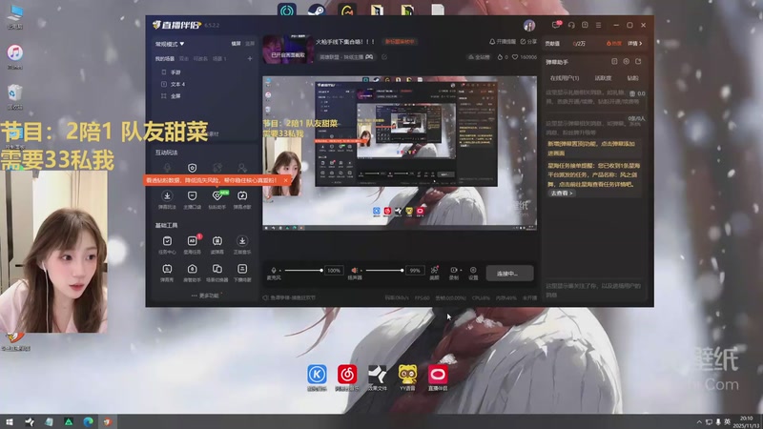Expand 更多功能 more features
The image size is (763, 429).
pyautogui.click(x=206, y=296)
